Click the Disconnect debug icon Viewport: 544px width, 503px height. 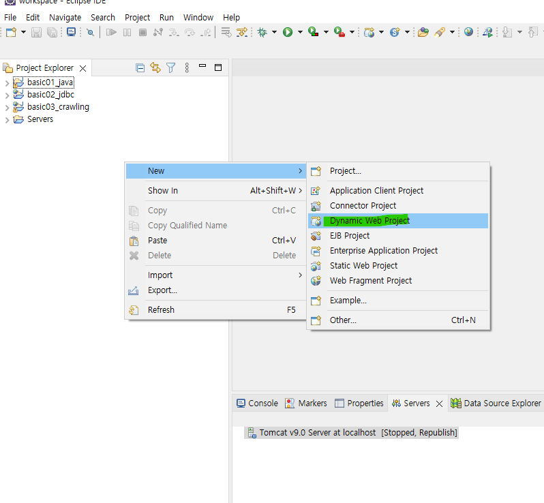pos(158,32)
